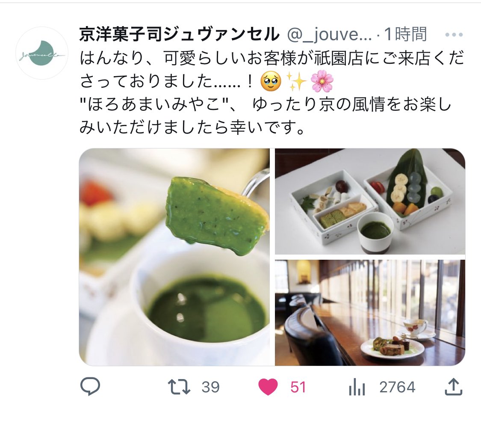Click the sparkles emoji in tweet
Viewport: 481px width, 421px height.
[296, 82]
